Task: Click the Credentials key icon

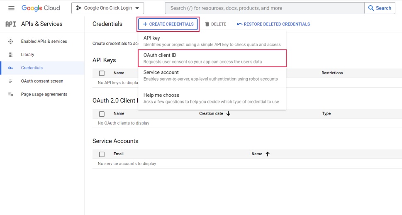Action: point(10,68)
